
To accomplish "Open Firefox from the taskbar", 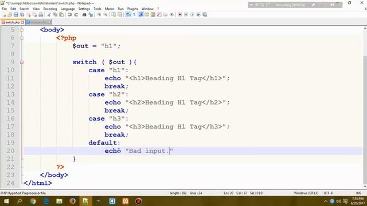I will tap(73, 201).
